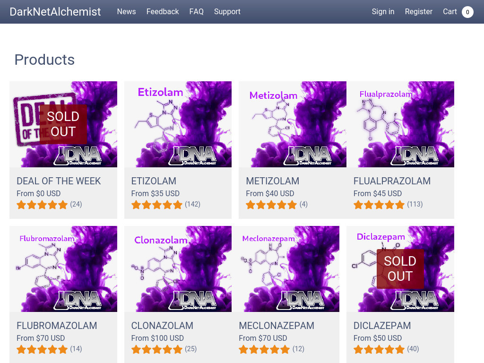View the Meclonazepam product image

point(289,269)
